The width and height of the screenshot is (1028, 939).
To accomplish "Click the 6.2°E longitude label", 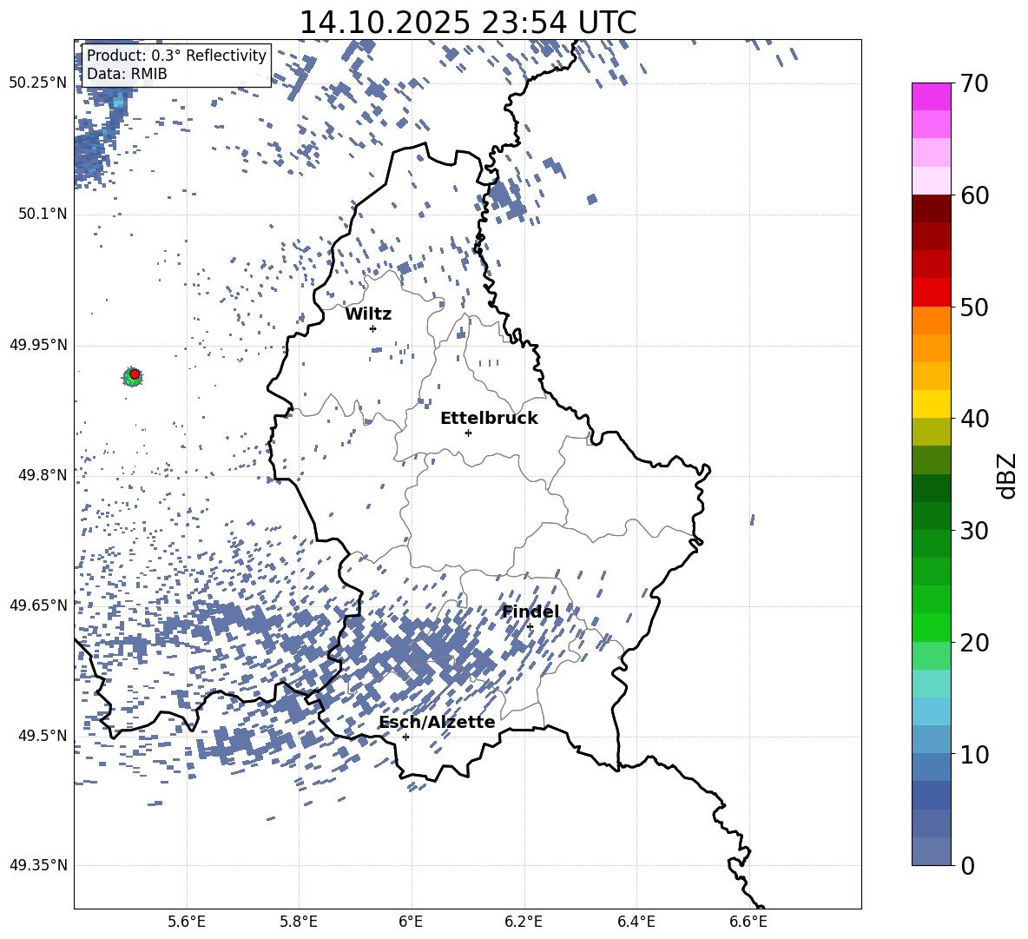I will point(524,922).
